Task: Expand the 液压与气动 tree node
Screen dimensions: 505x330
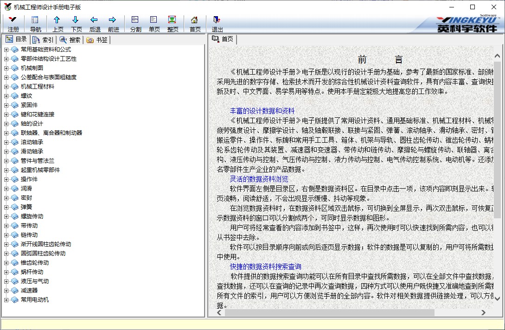Action: point(6,281)
